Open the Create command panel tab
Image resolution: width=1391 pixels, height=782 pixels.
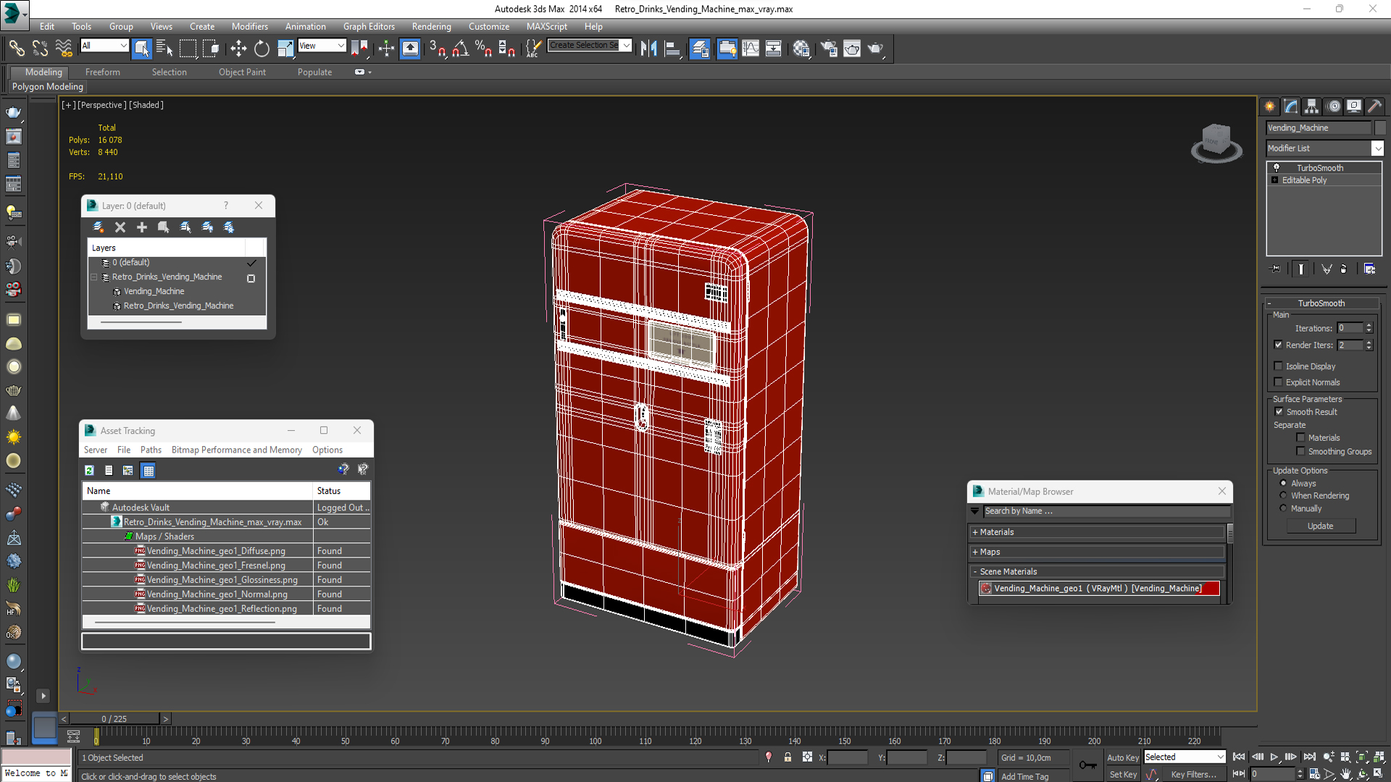(x=1270, y=106)
